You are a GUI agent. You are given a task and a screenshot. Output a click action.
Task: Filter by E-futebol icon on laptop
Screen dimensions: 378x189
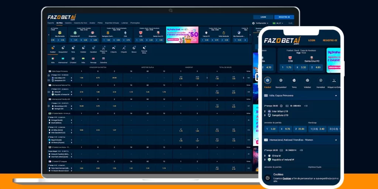(x=73, y=59)
